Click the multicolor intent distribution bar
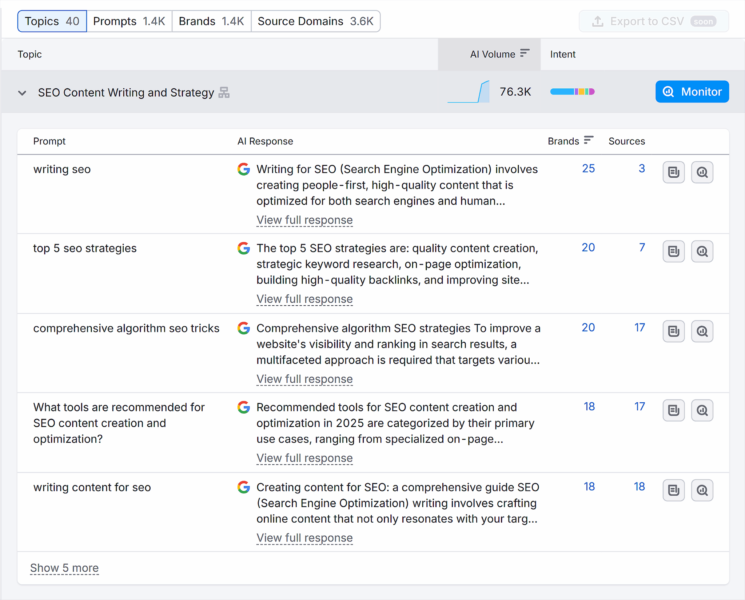 tap(572, 92)
